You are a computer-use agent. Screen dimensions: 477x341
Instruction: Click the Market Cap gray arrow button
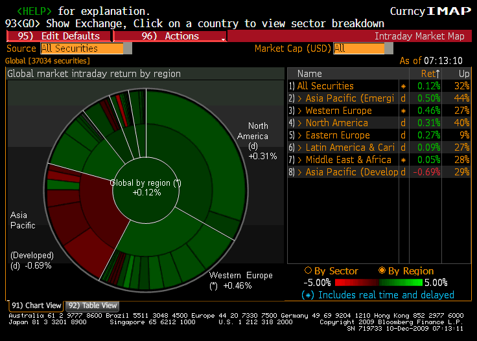[389, 49]
